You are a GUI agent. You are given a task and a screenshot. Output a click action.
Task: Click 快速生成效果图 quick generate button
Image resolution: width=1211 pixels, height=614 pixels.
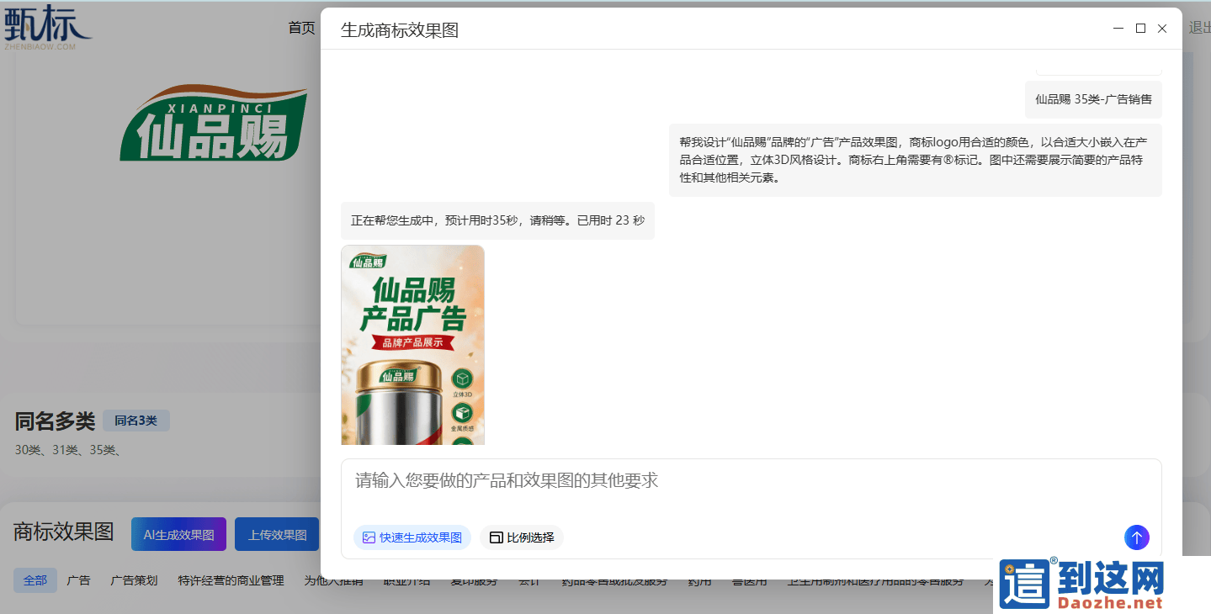pos(412,537)
